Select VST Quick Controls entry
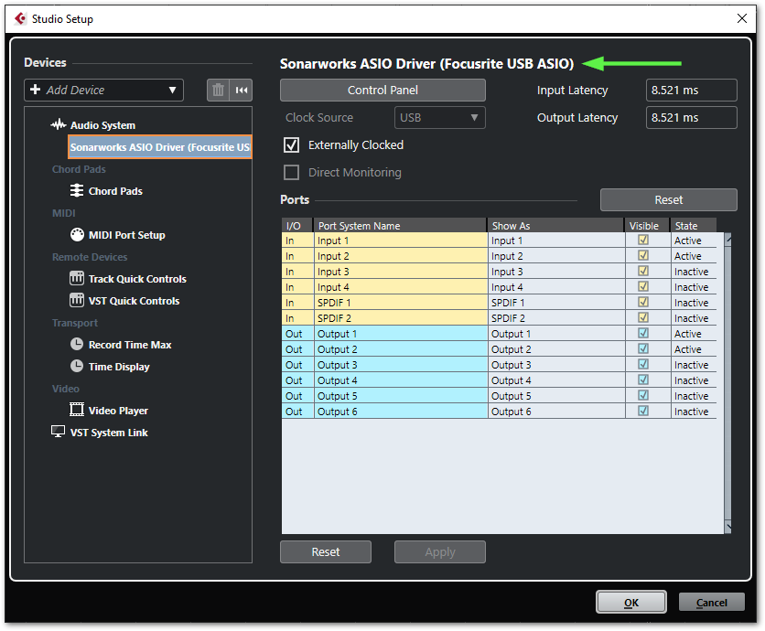Viewport: 765px width, 631px height. pos(134,301)
